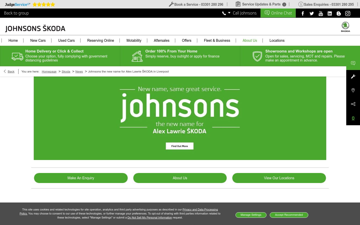Screen dimensions: 360x225
Task: Open the Johnsons Facebook page icon
Action: coord(303,13)
